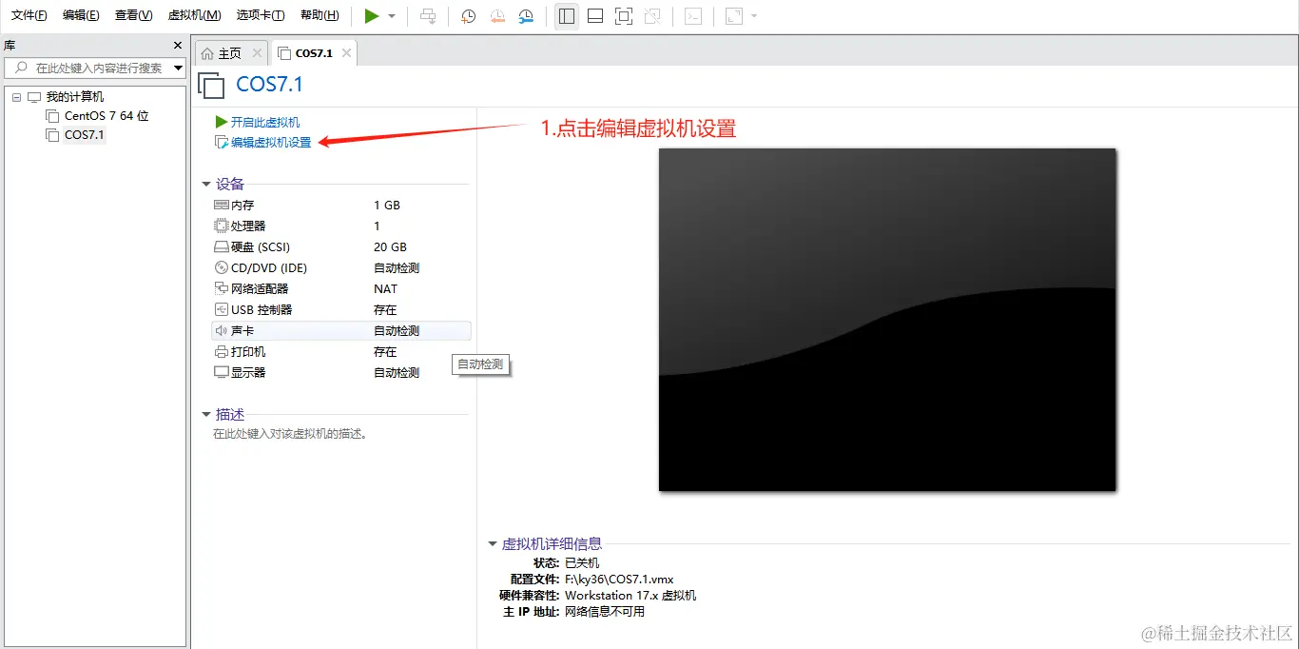This screenshot has height=649, width=1299.
Task: Click the Workstation 17.x 虚拟机 compatibility text
Action: (630, 596)
